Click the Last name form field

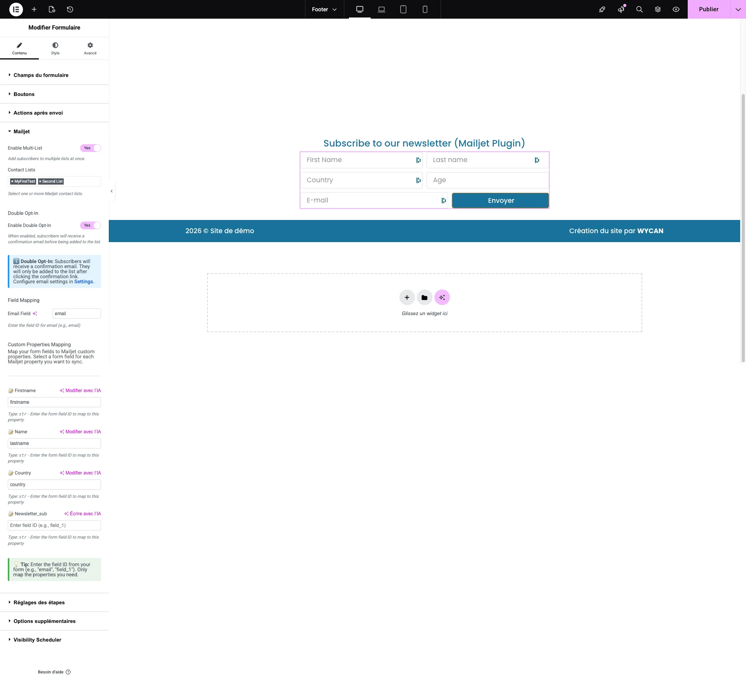click(x=488, y=160)
